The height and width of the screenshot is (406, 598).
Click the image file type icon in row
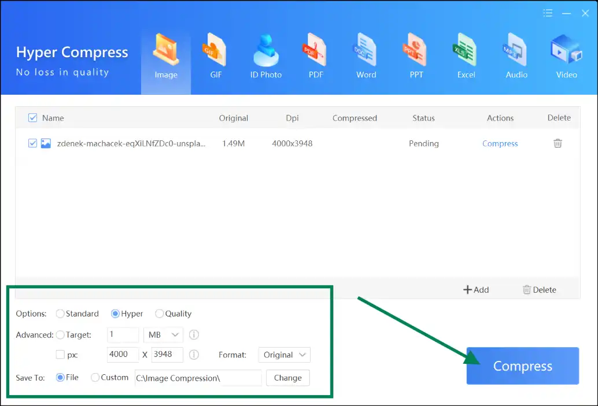pos(46,143)
